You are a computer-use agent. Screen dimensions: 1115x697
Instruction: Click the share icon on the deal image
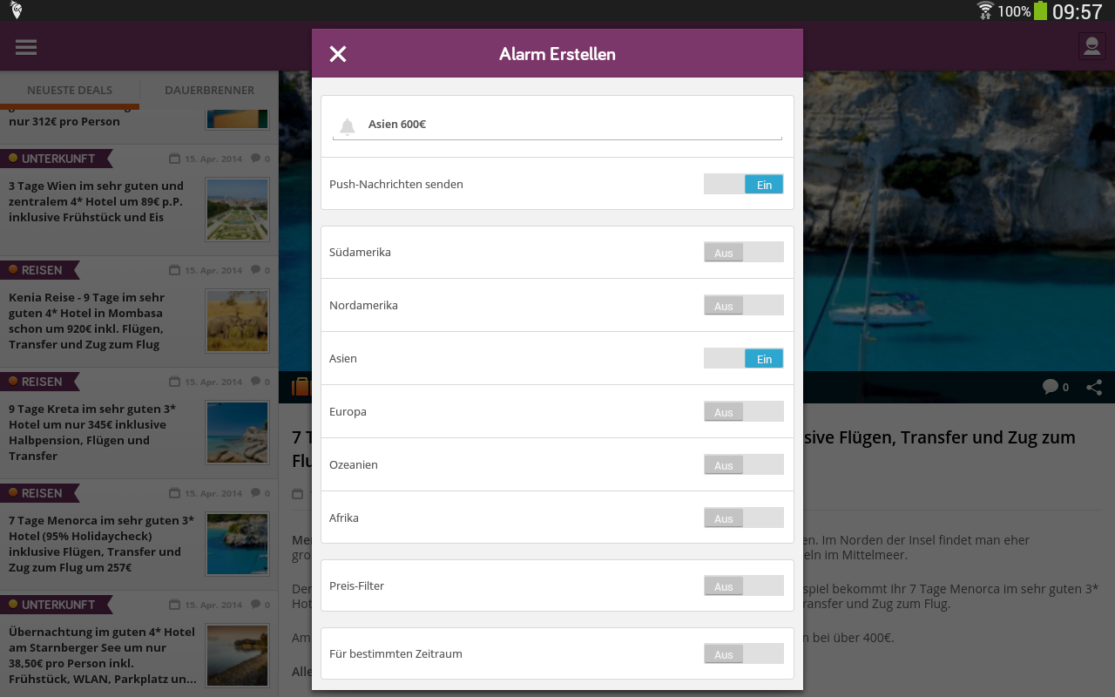(1094, 387)
